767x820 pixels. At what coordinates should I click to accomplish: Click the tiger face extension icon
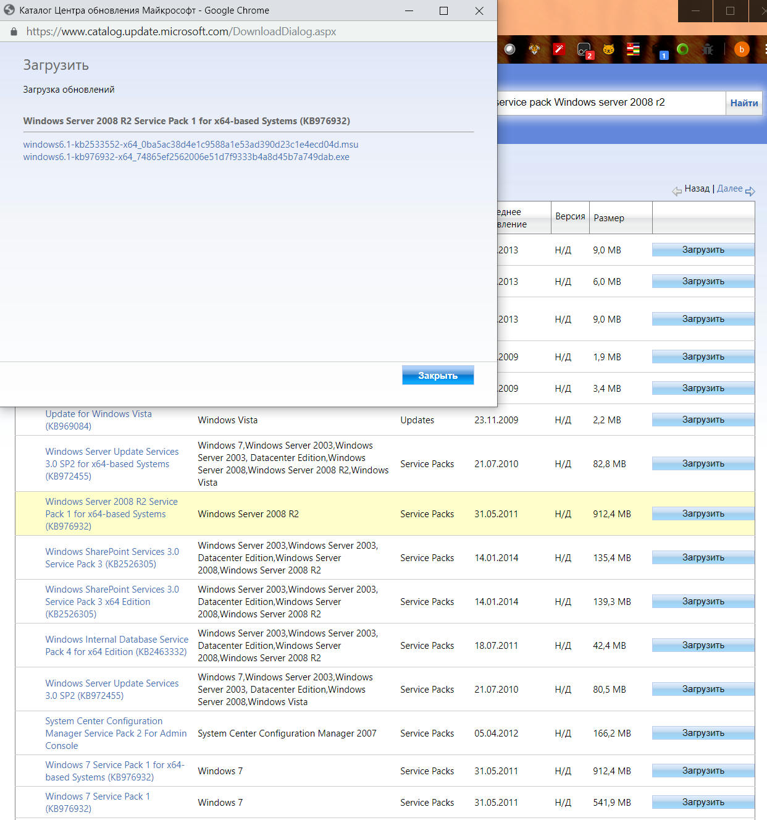pos(534,49)
